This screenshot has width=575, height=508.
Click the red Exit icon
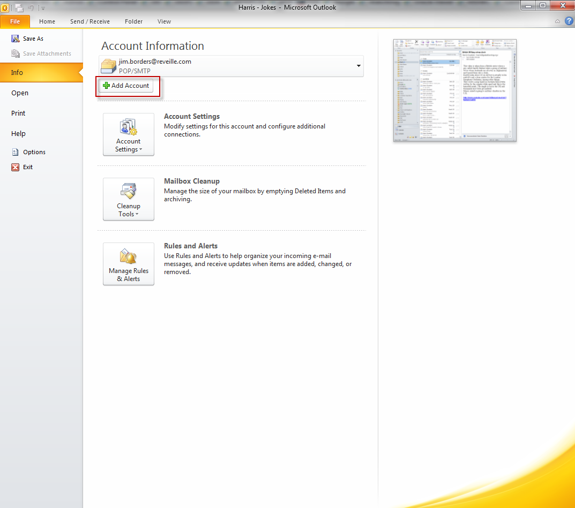point(15,167)
